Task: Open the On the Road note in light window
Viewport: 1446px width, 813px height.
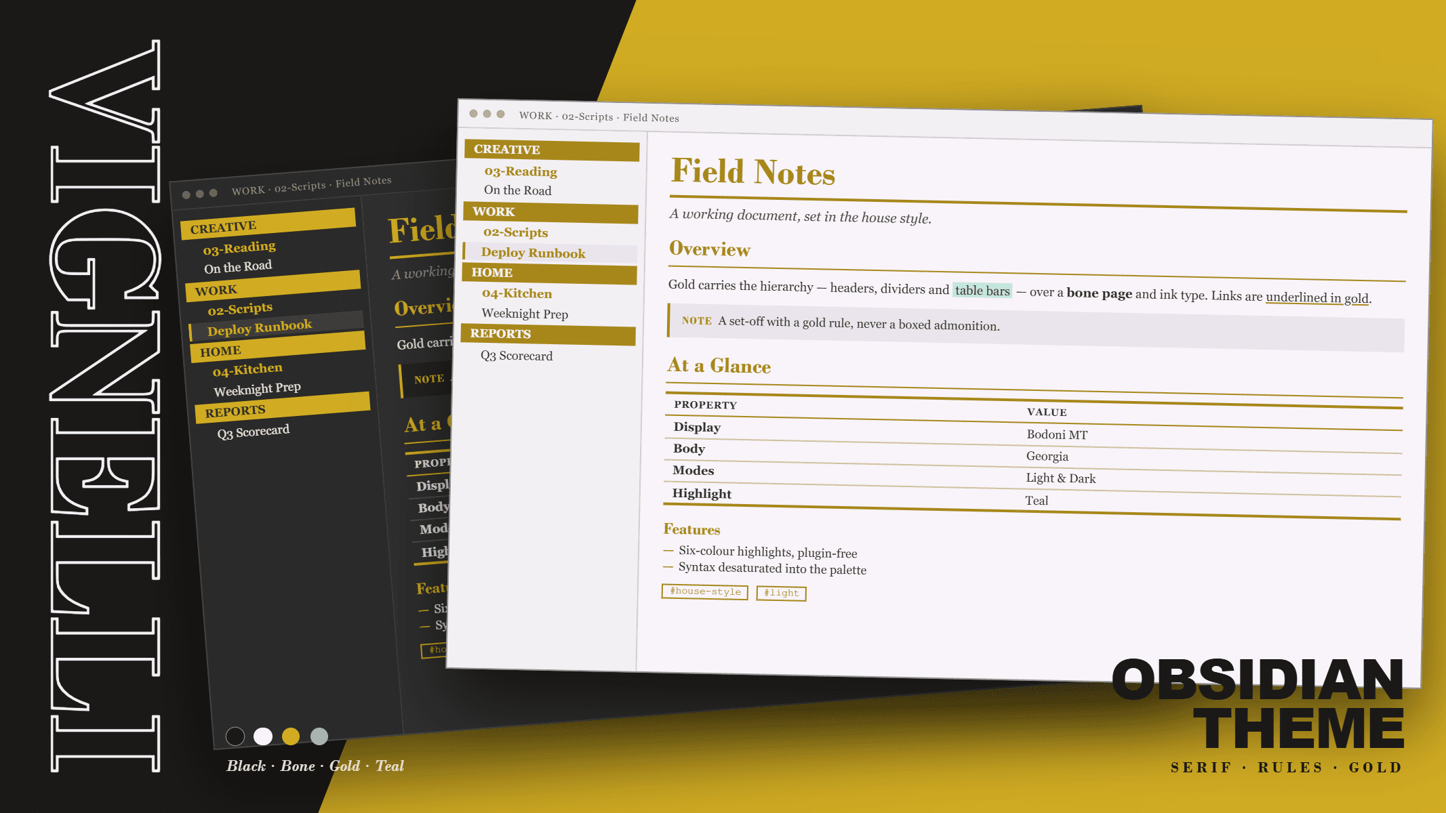Action: [x=517, y=190]
